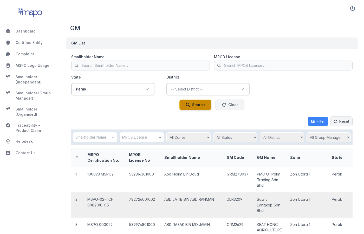Open the Dashboard from the sidebar
The image size is (364, 234).
click(x=8, y=31)
